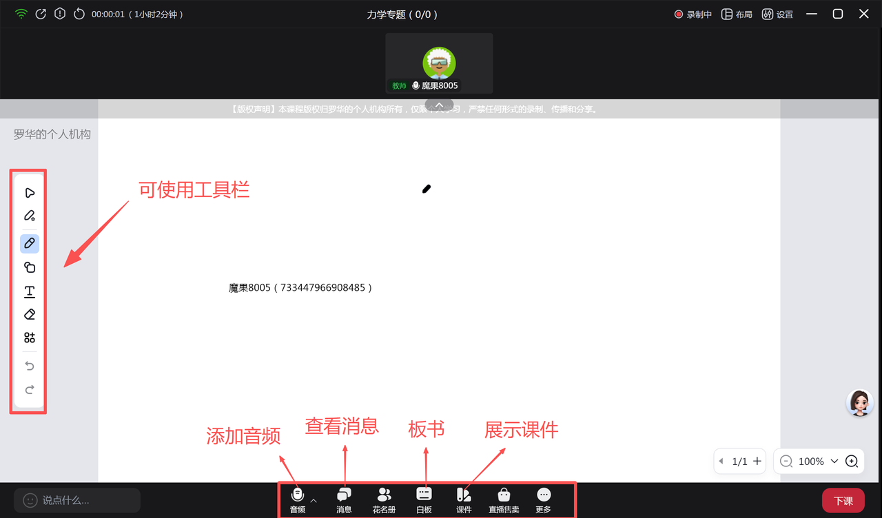882x518 pixels.
Task: Select the text tool
Action: (30, 292)
